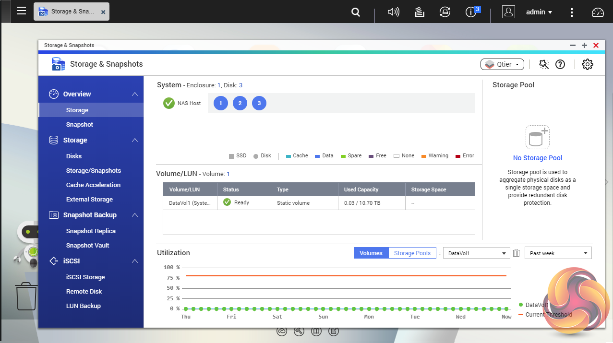Open the admin user menu
The height and width of the screenshot is (343, 613).
point(539,12)
